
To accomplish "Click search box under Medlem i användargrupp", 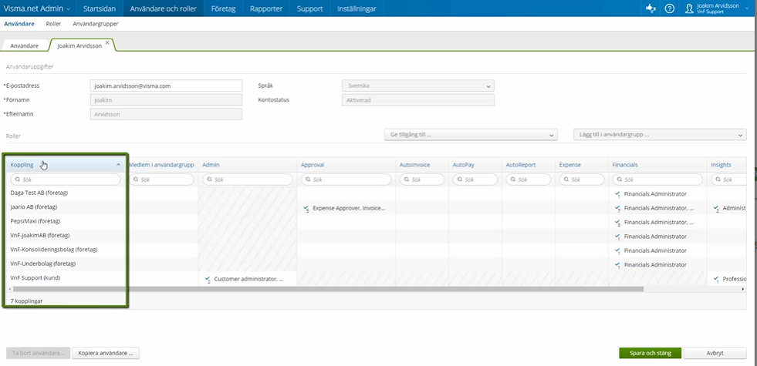I will [162, 180].
